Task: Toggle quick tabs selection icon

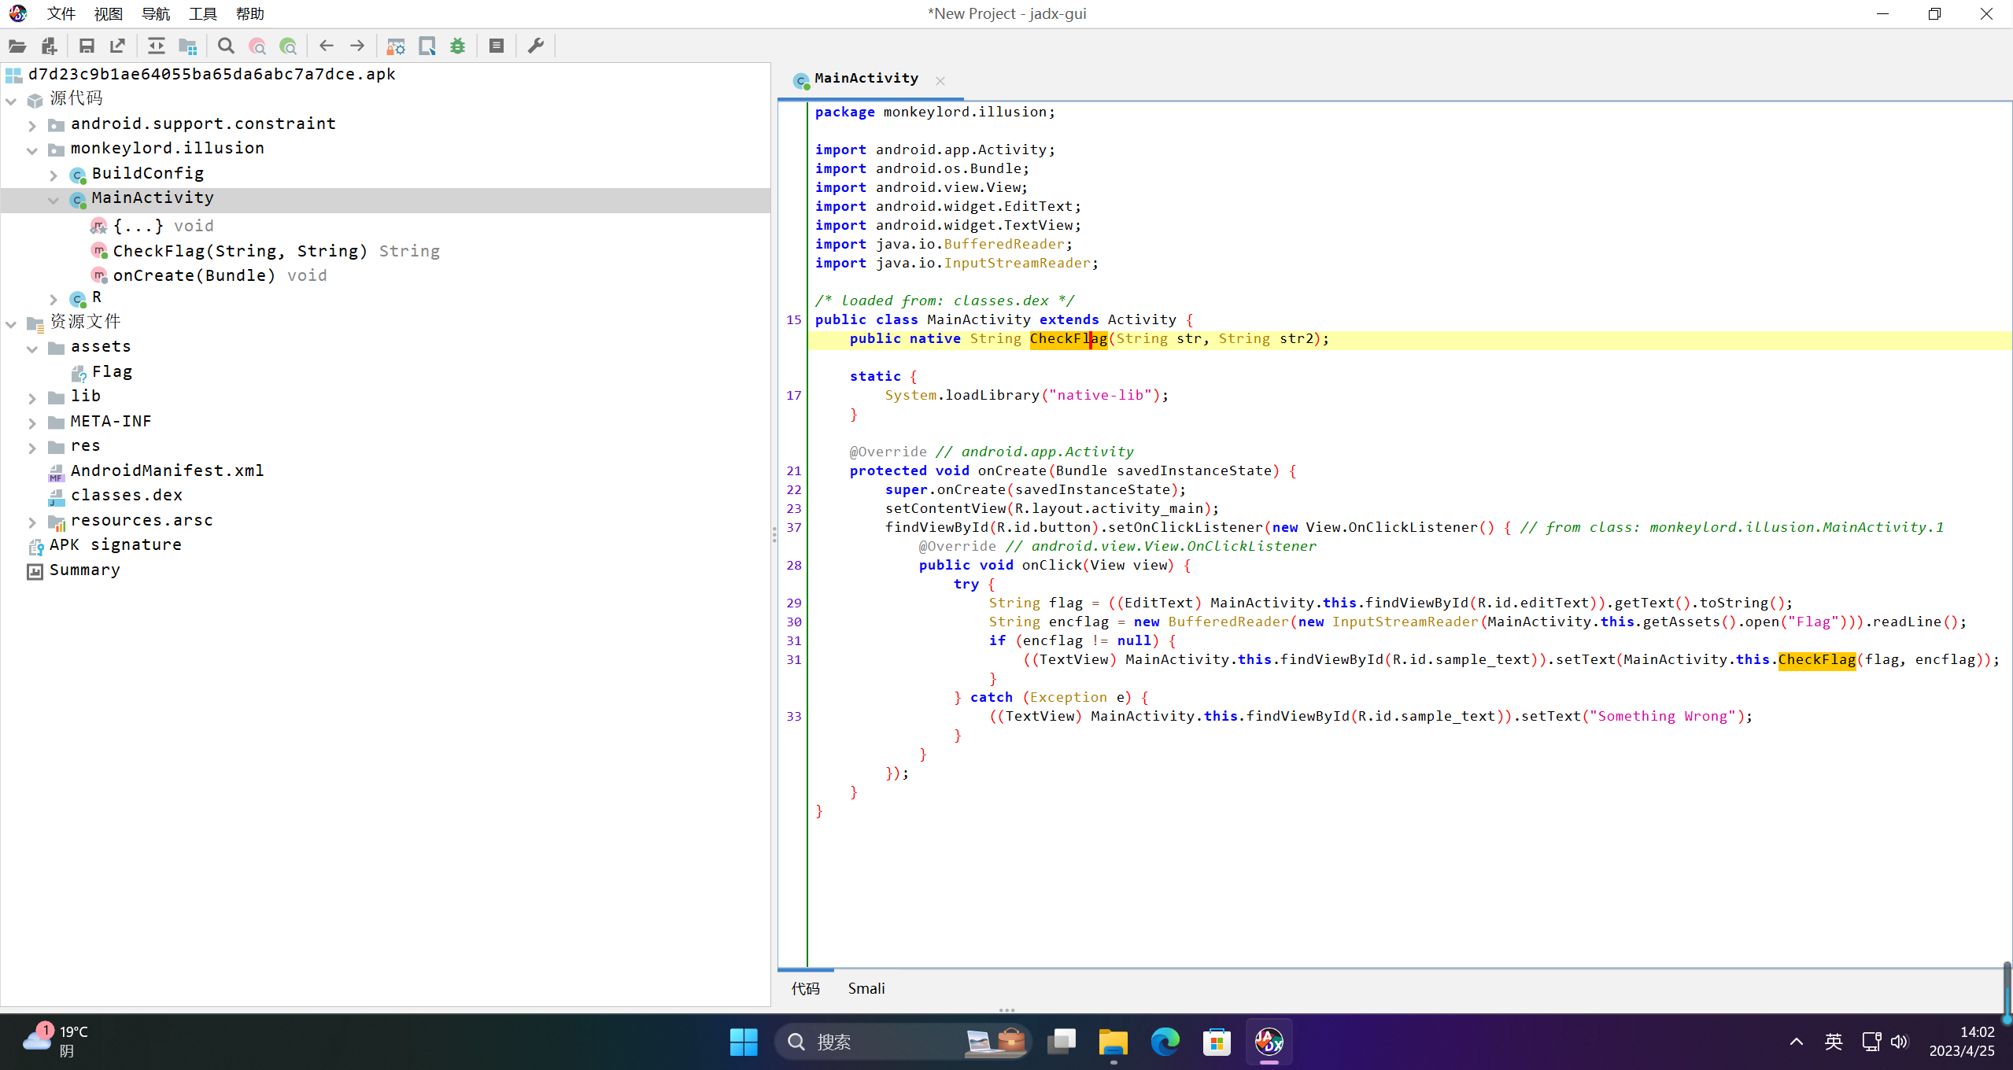Action: click(x=427, y=46)
